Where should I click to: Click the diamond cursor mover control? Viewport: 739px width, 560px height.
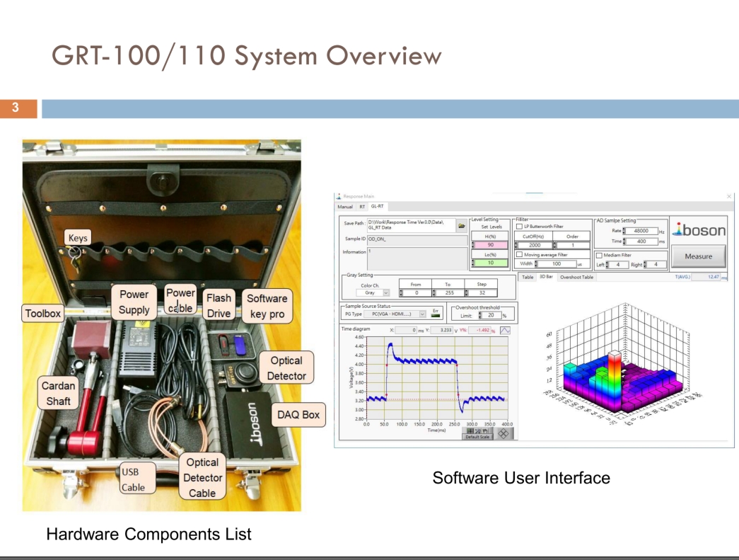pyautogui.click(x=504, y=433)
